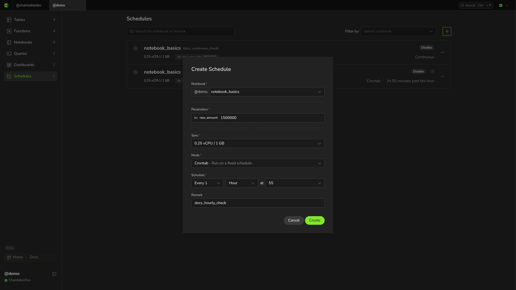Switch to the @demo tab
Image resolution: width=516 pixels, height=290 pixels.
point(67,5)
